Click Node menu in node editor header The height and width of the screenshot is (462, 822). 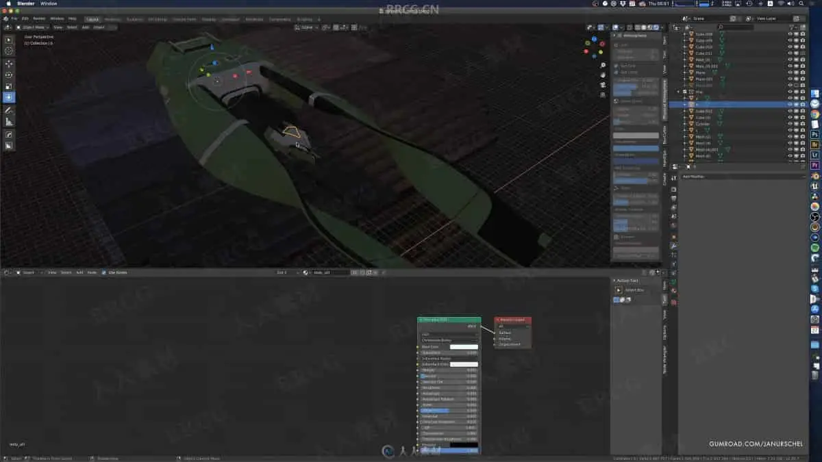click(92, 272)
